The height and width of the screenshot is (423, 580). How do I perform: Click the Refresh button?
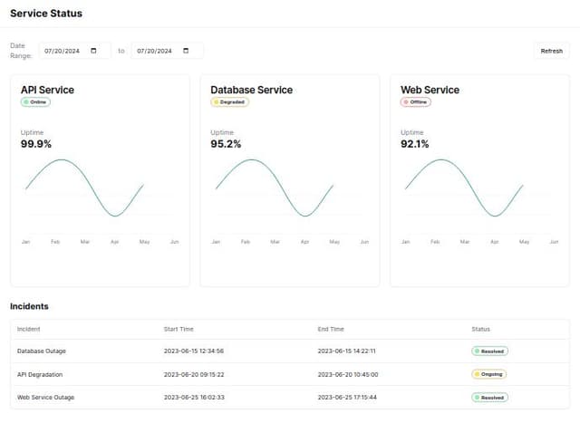[551, 51]
